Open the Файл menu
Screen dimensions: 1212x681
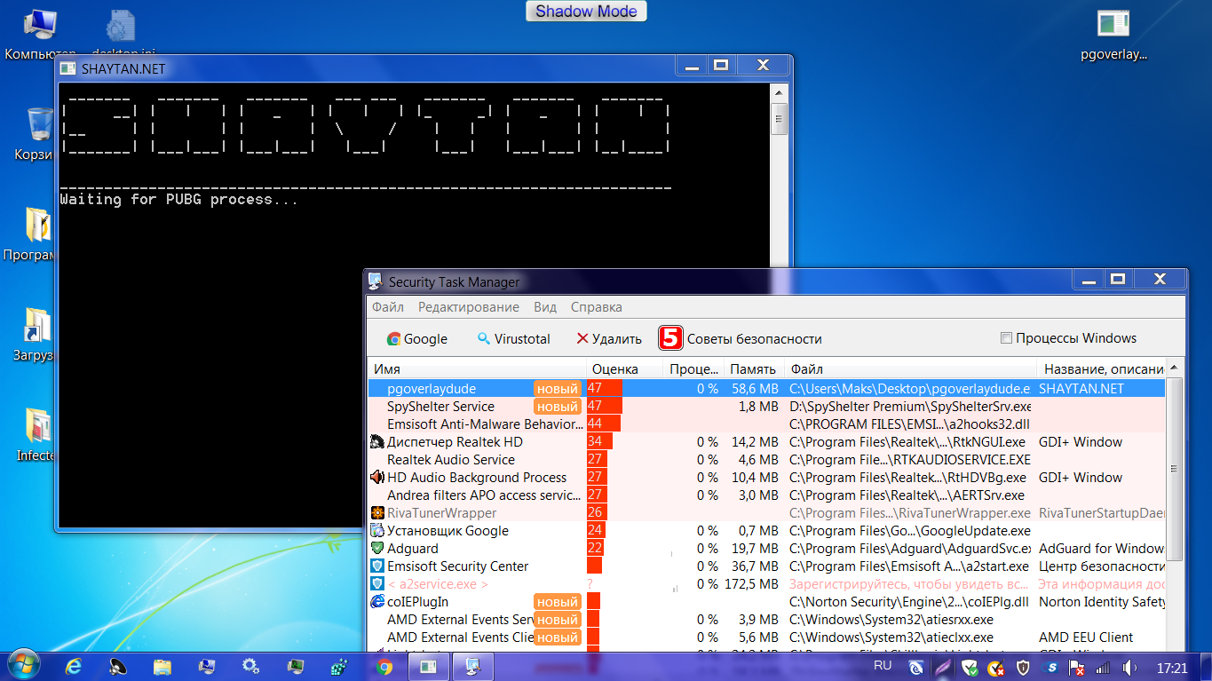point(388,307)
